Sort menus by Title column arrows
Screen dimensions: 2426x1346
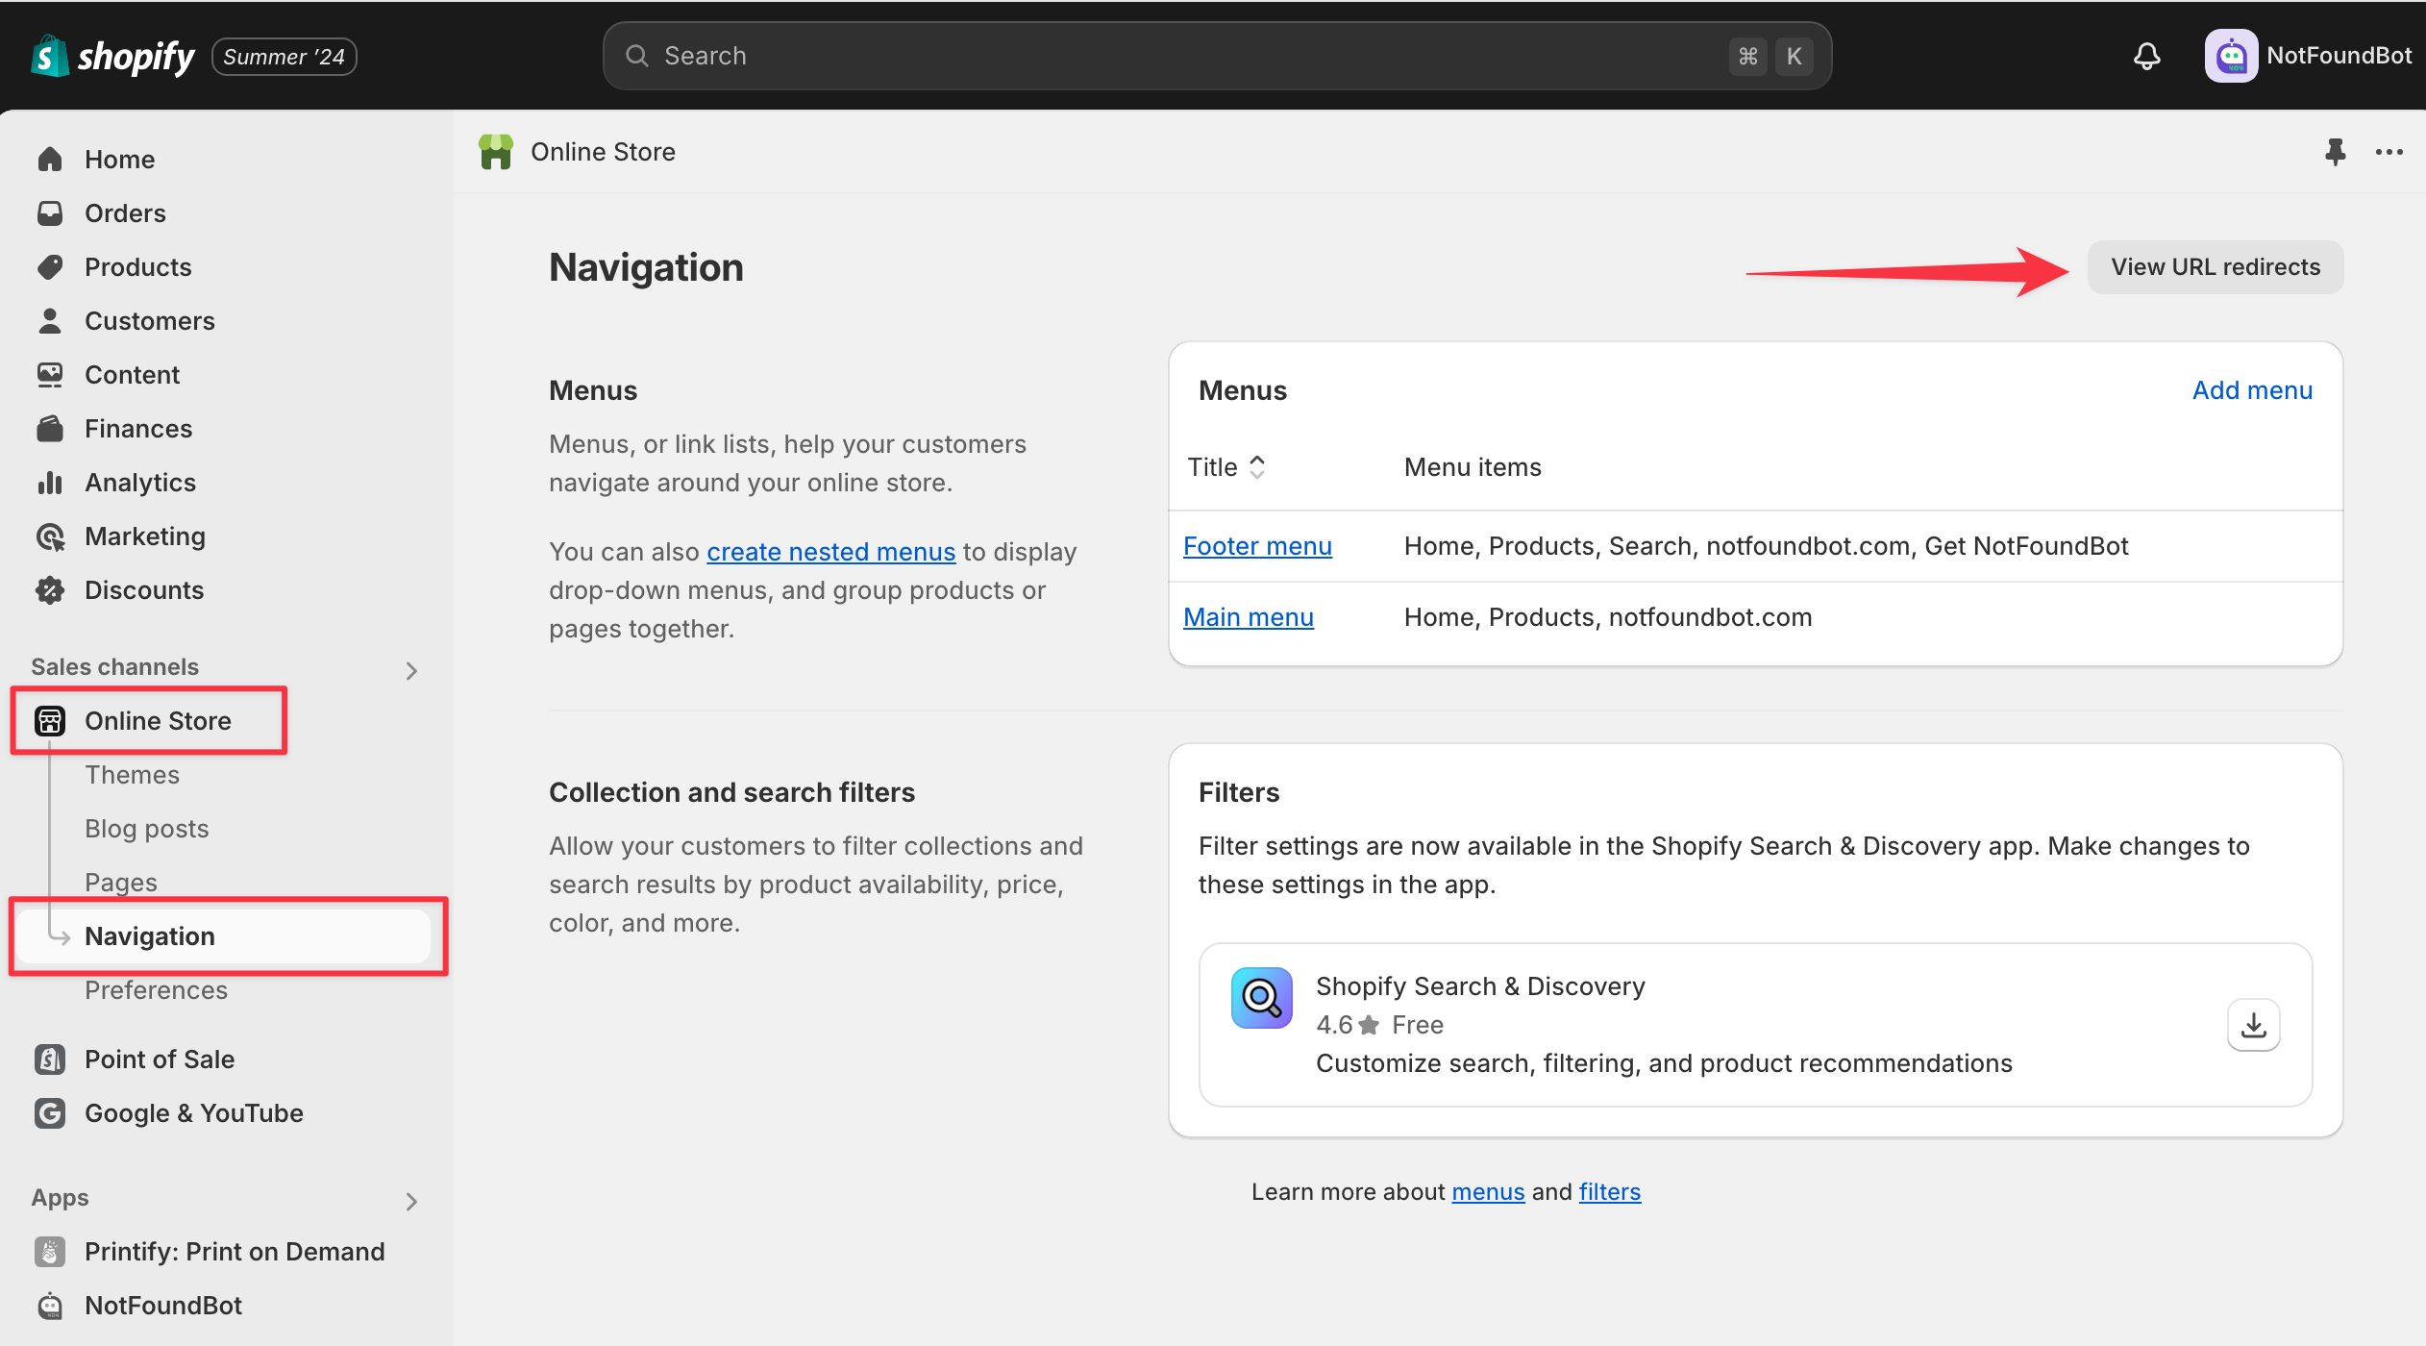[x=1256, y=466]
